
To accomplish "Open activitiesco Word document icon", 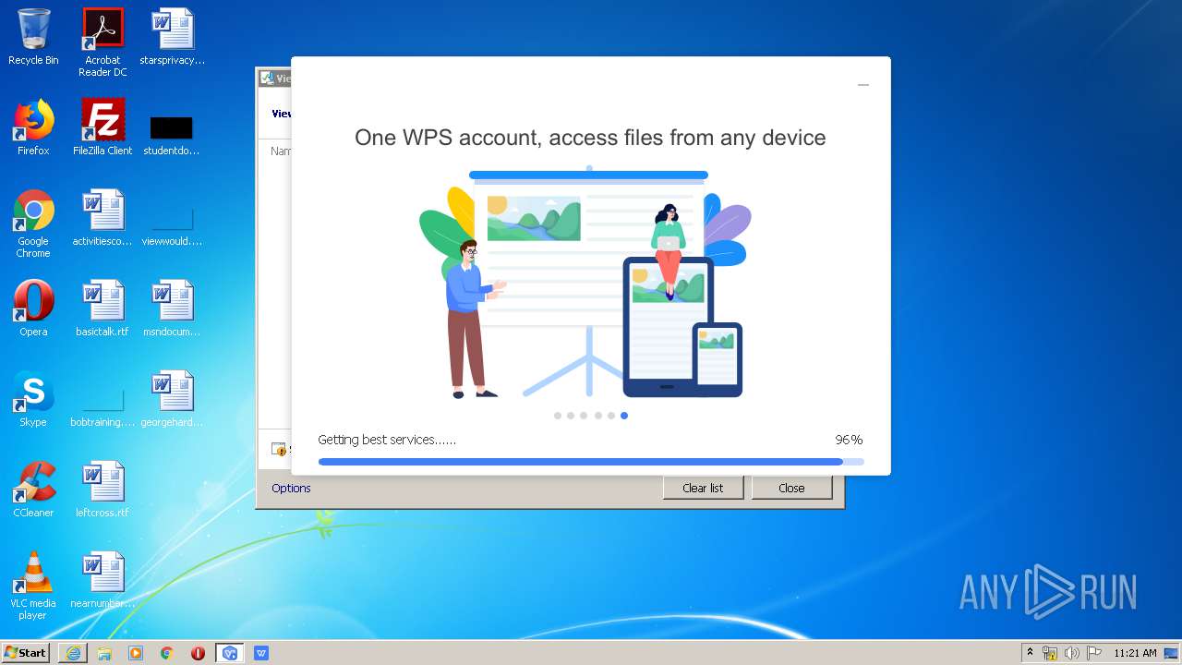I will coord(103,218).
